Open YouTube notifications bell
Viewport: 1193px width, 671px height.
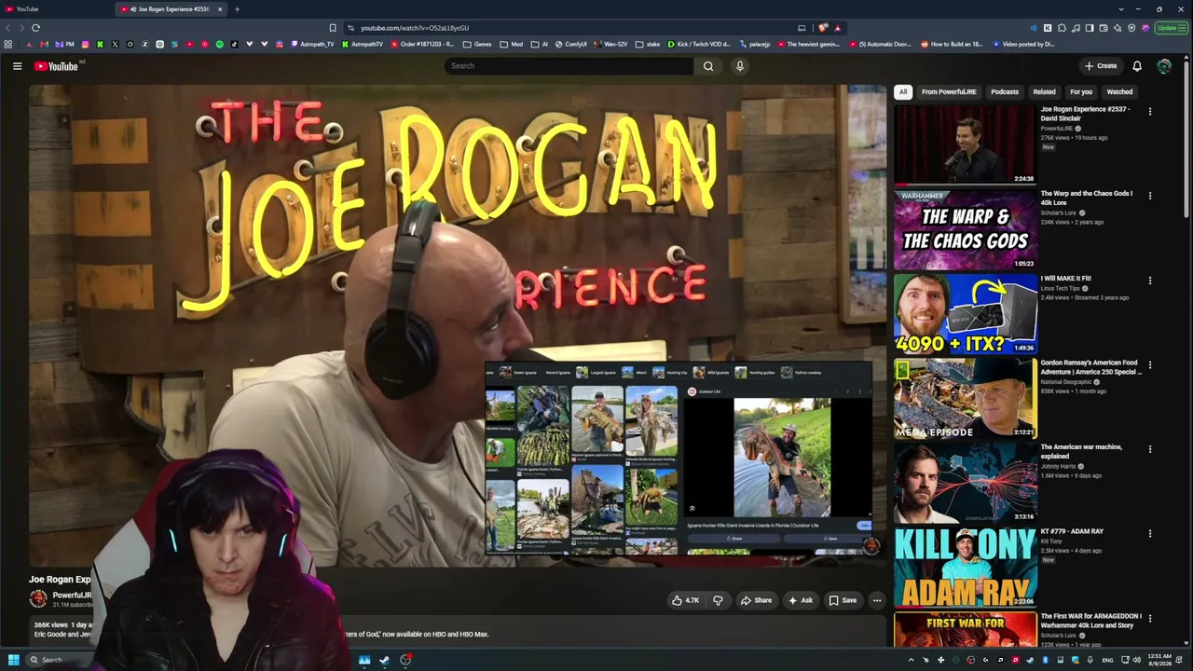[1137, 66]
